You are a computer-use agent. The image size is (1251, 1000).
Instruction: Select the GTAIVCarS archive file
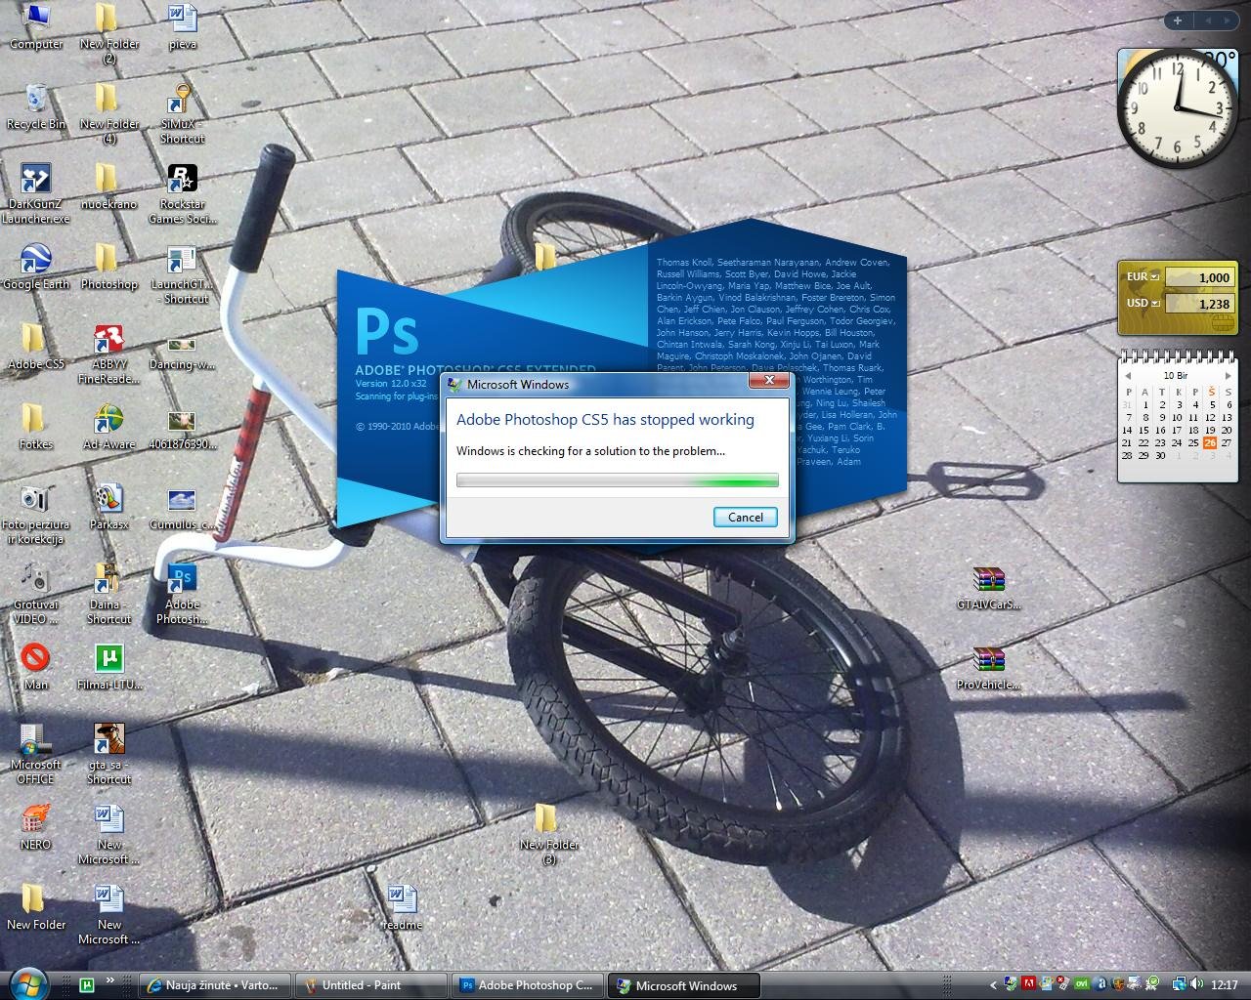(x=989, y=581)
